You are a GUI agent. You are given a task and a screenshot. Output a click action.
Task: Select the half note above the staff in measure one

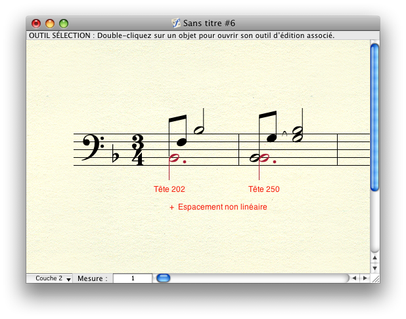pos(198,130)
